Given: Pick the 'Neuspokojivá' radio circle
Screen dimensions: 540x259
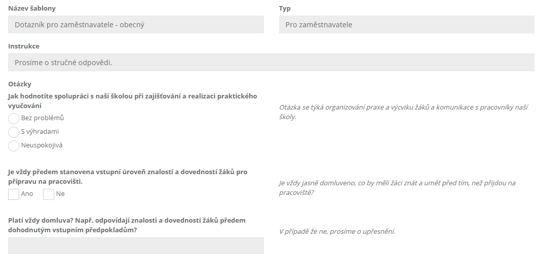Looking at the screenshot, I should 14,145.
